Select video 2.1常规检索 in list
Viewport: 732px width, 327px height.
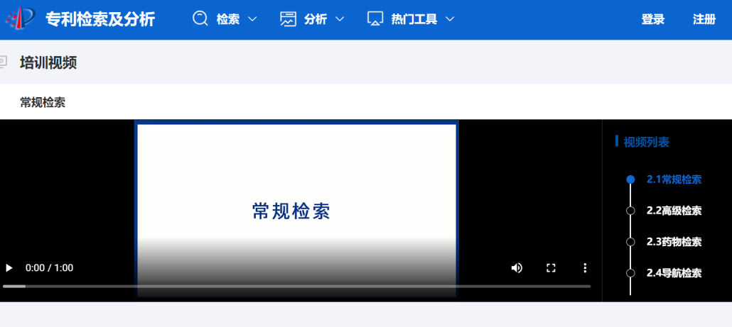coord(674,179)
